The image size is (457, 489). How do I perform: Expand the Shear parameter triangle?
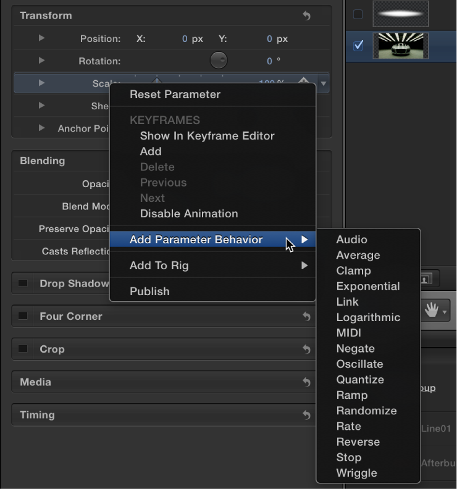coord(41,106)
